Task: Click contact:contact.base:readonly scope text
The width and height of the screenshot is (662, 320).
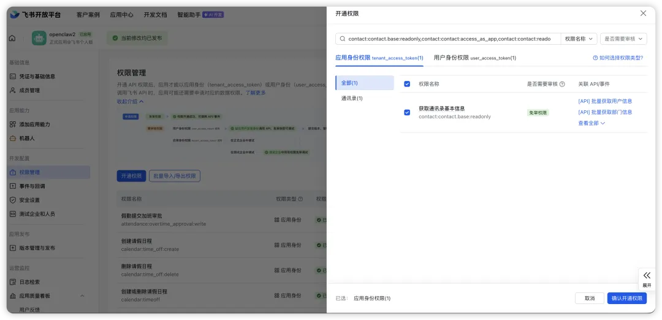Action: 455,116
